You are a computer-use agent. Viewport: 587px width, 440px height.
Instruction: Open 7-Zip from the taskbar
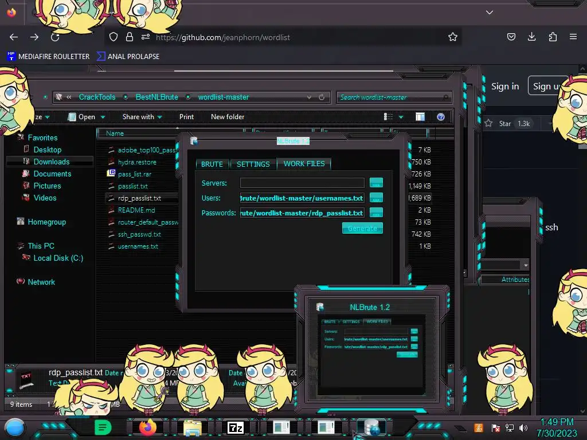[x=236, y=427]
